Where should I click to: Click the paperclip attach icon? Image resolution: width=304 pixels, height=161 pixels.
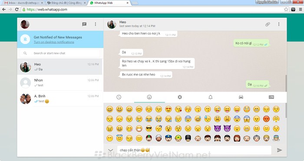pos(268,24)
